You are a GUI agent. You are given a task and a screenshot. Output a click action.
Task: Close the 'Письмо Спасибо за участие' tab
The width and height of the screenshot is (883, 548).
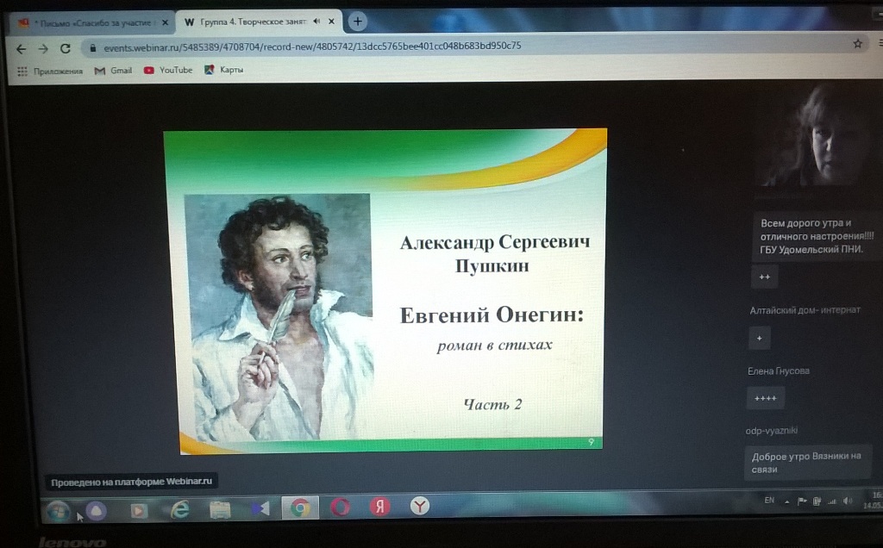(x=165, y=23)
